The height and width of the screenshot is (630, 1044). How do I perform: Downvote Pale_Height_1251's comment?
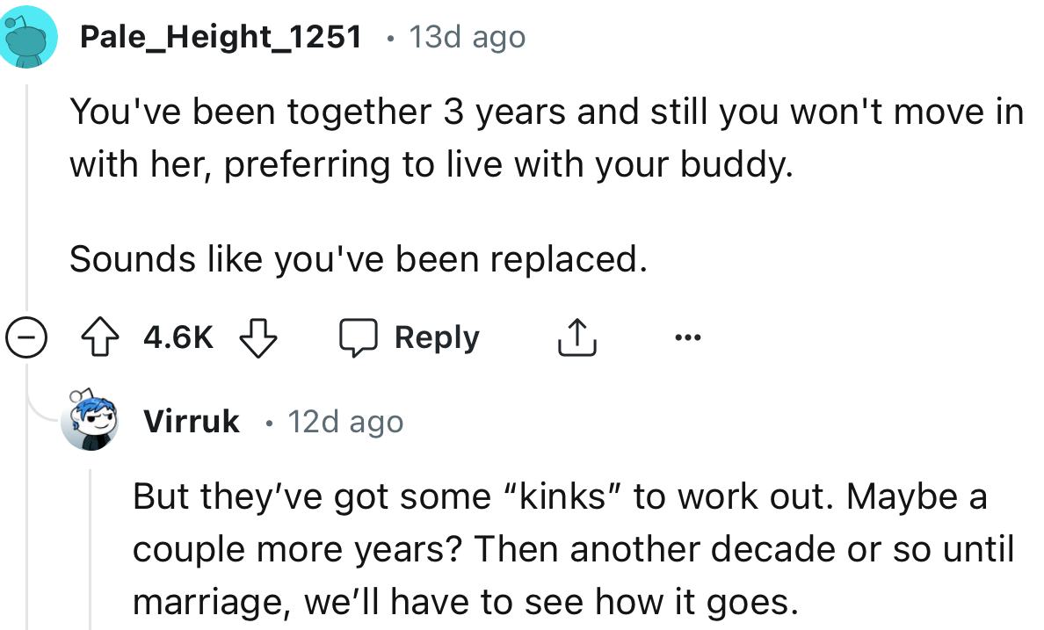(x=258, y=338)
